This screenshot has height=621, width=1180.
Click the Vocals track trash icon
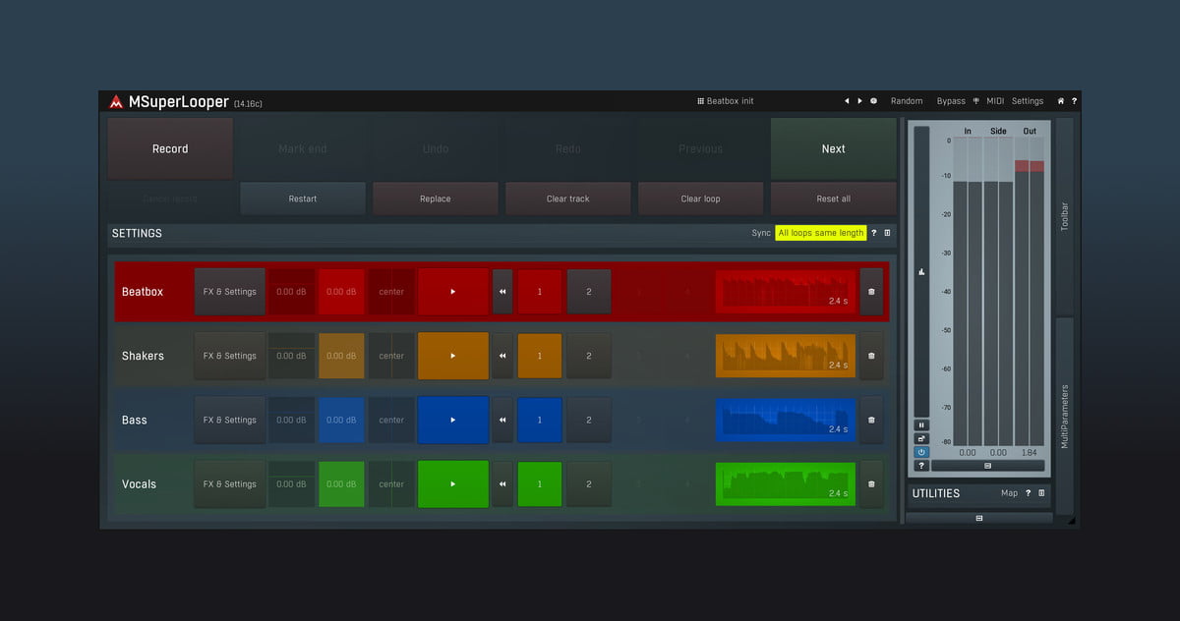pyautogui.click(x=871, y=483)
